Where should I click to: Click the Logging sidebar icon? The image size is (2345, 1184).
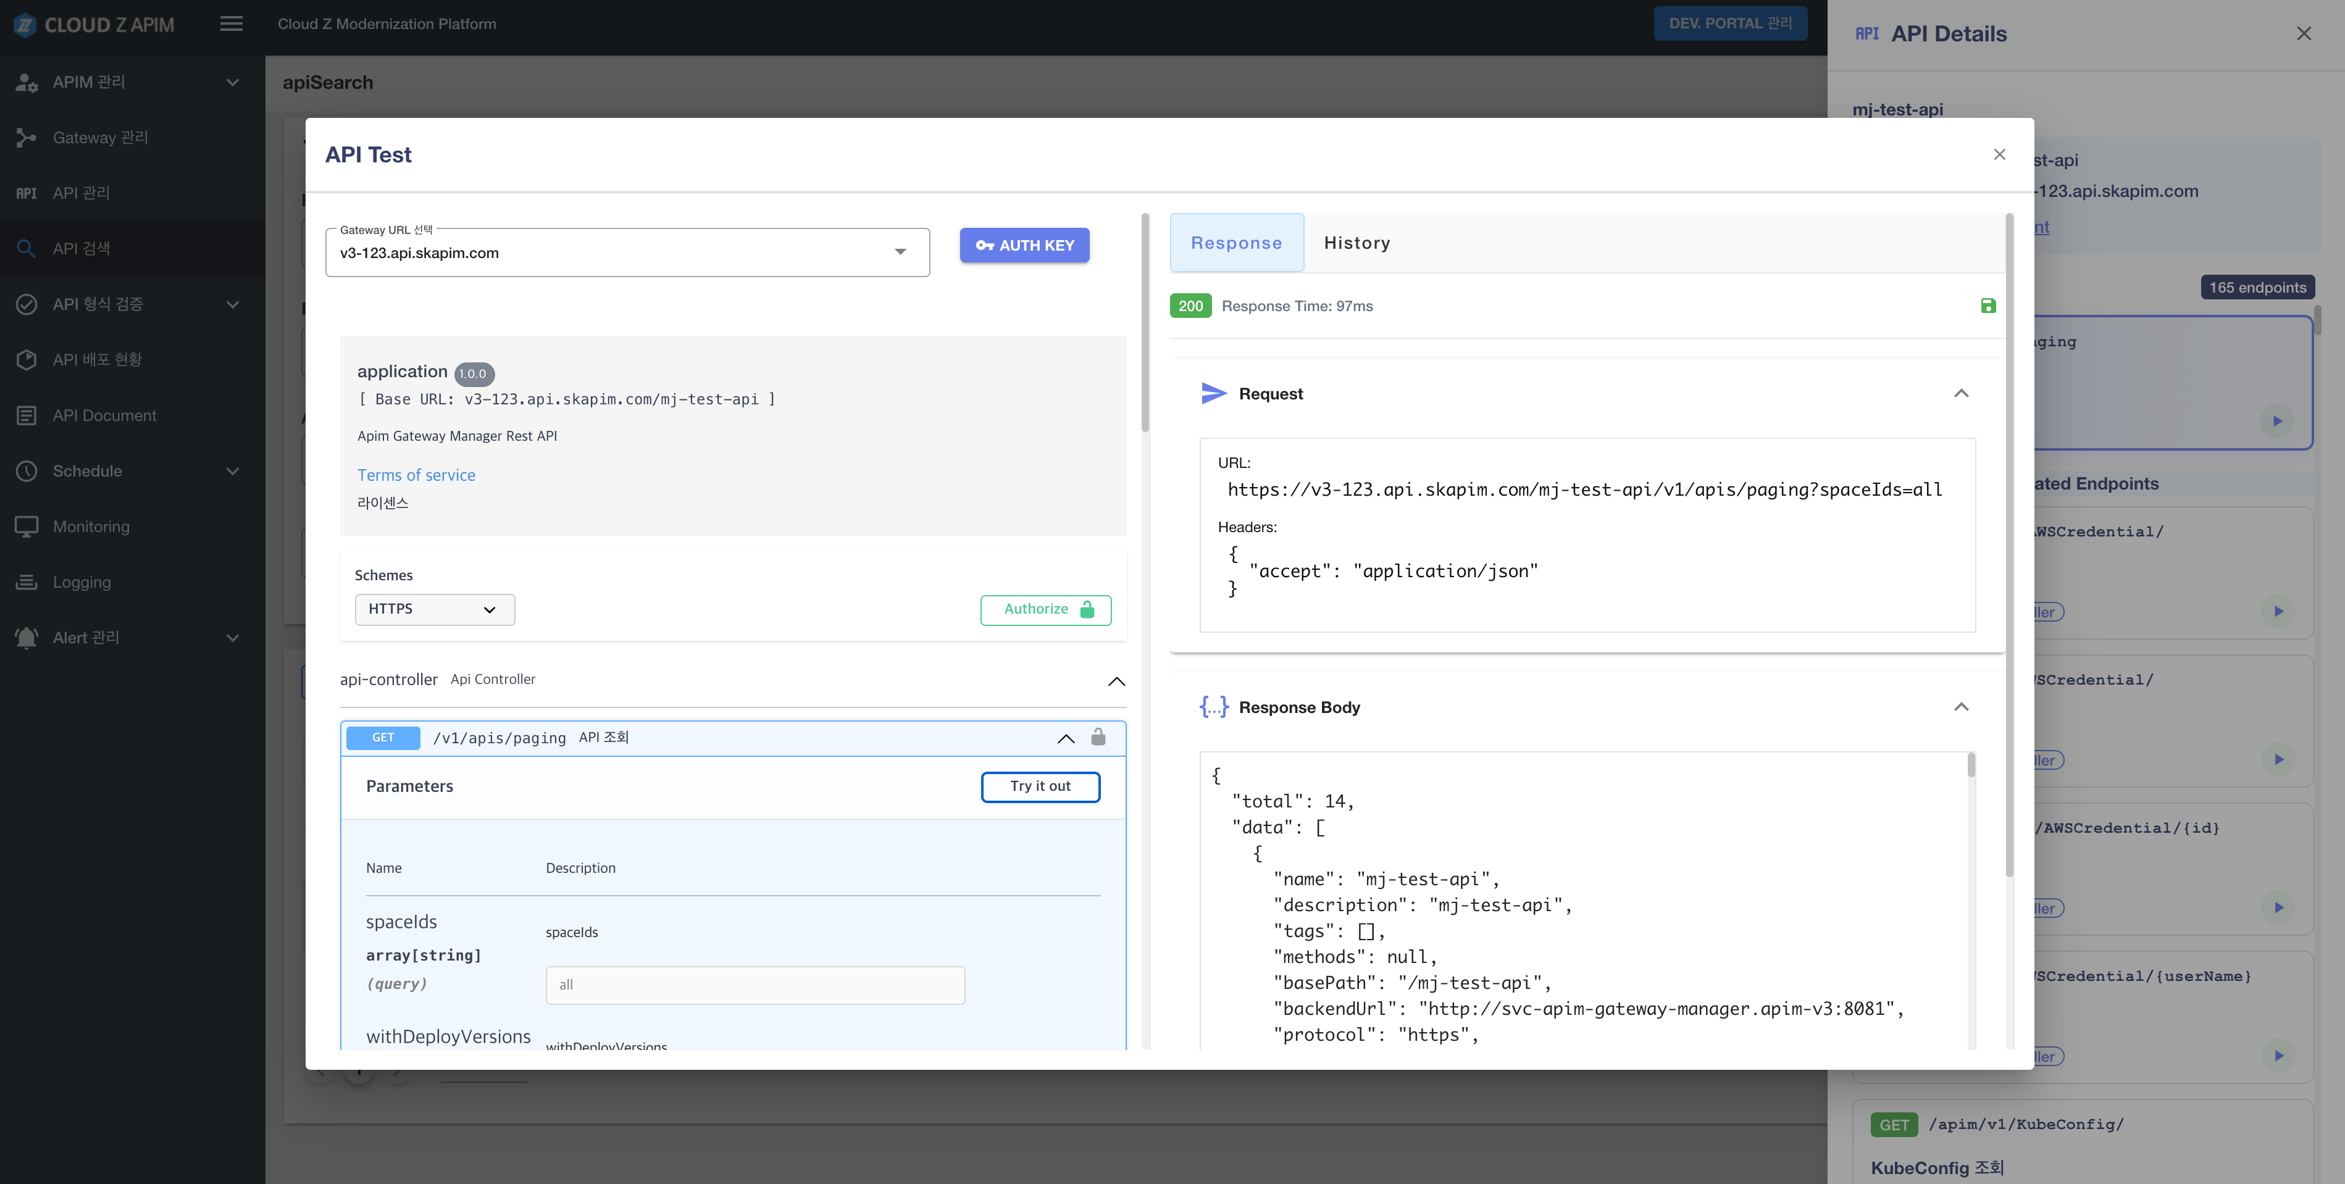[27, 582]
